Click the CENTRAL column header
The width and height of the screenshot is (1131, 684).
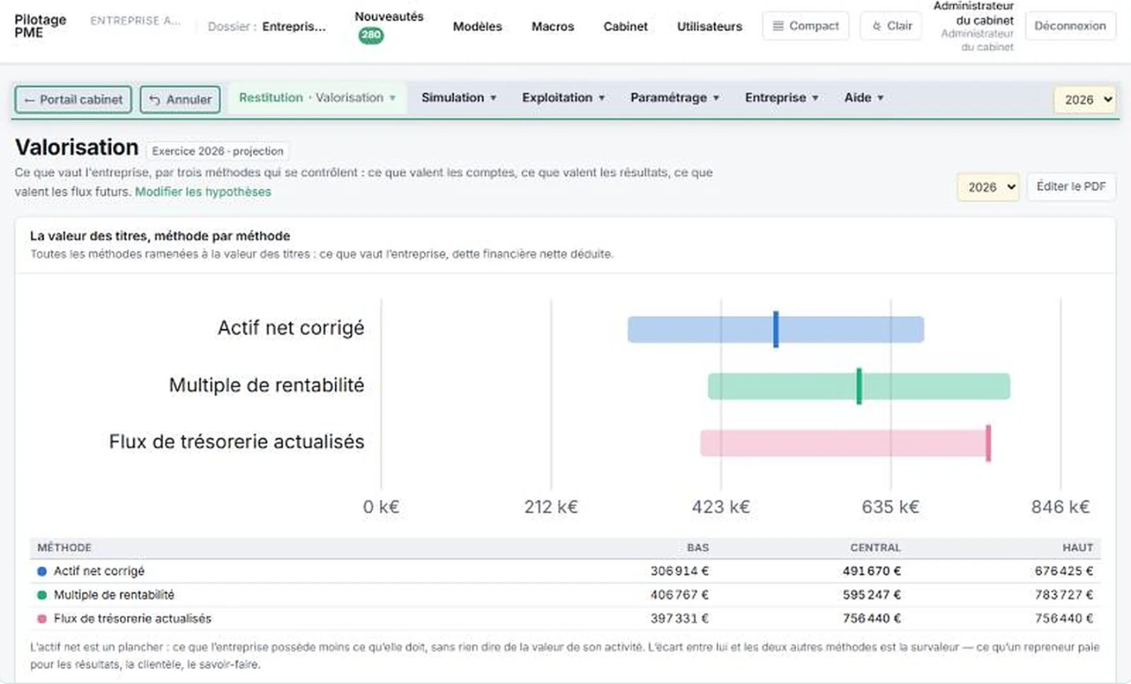tap(875, 548)
